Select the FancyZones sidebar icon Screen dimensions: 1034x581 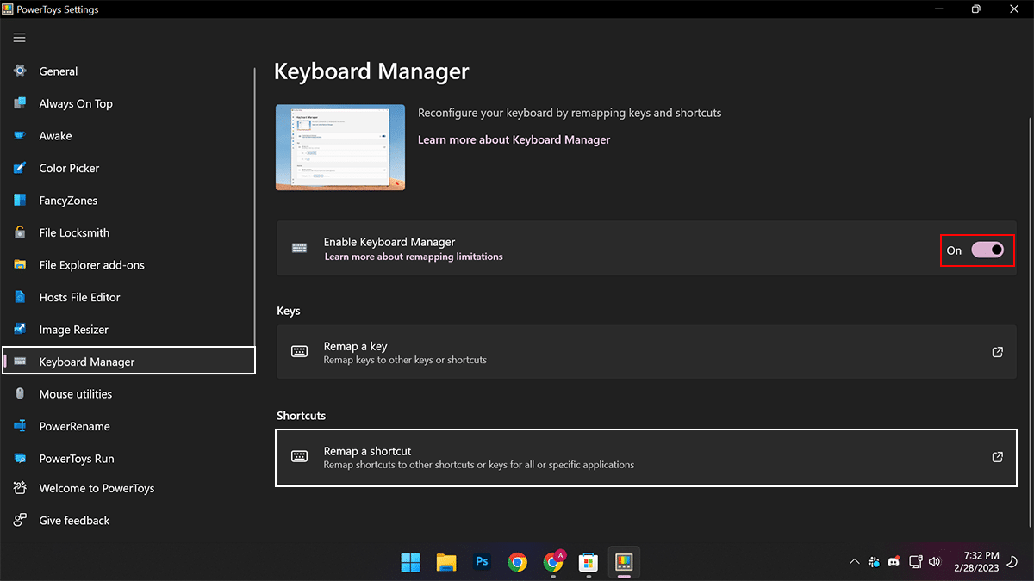(x=20, y=201)
